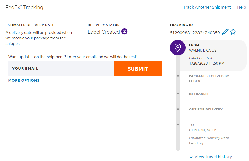Click the FedEx Tracking title

click(x=25, y=7)
